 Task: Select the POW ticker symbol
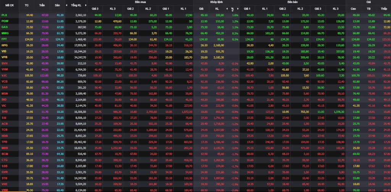[x=5, y=21]
